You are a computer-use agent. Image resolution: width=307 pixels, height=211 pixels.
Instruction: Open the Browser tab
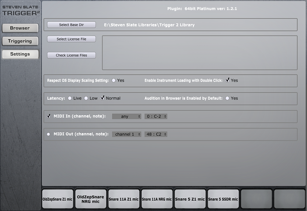pos(20,28)
